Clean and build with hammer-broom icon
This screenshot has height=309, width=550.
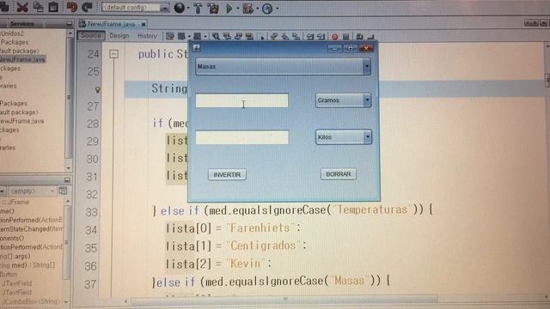pos(213,8)
